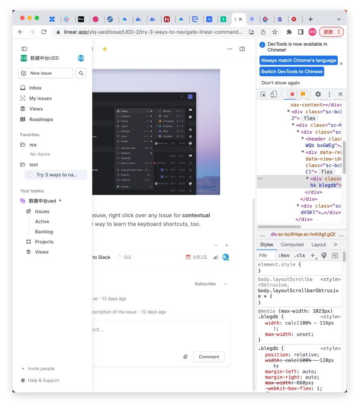Toggle the .cls class editor

[x=299, y=255]
